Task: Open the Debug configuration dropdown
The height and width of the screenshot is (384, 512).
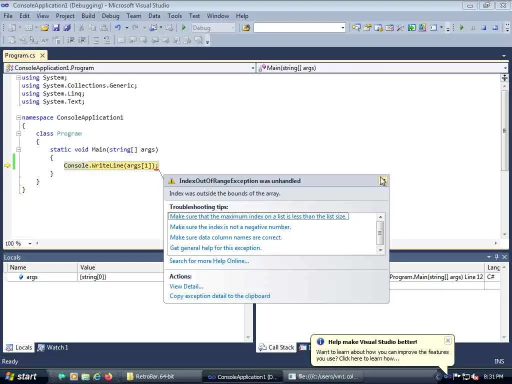Action: coord(233,28)
